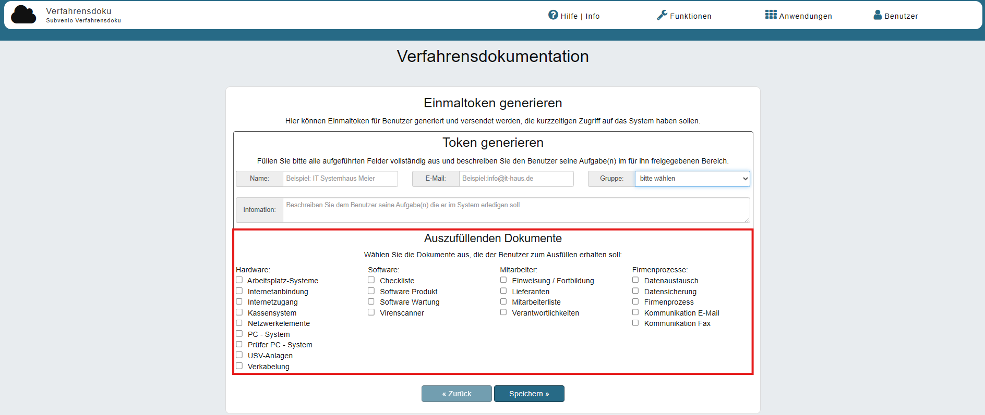Click the Subvenio Verfahrensdoku subtitle
The image size is (985, 415).
click(83, 21)
